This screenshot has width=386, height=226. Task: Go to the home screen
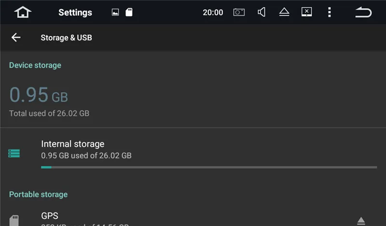pos(23,13)
